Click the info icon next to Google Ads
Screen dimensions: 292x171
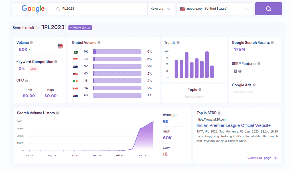click(x=254, y=85)
